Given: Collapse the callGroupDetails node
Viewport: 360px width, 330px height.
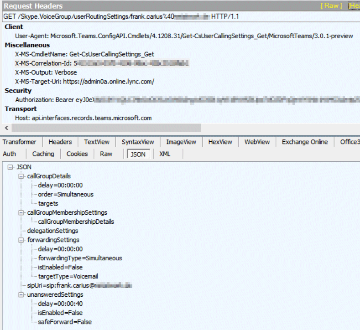Looking at the screenshot, I should (x=21, y=176).
